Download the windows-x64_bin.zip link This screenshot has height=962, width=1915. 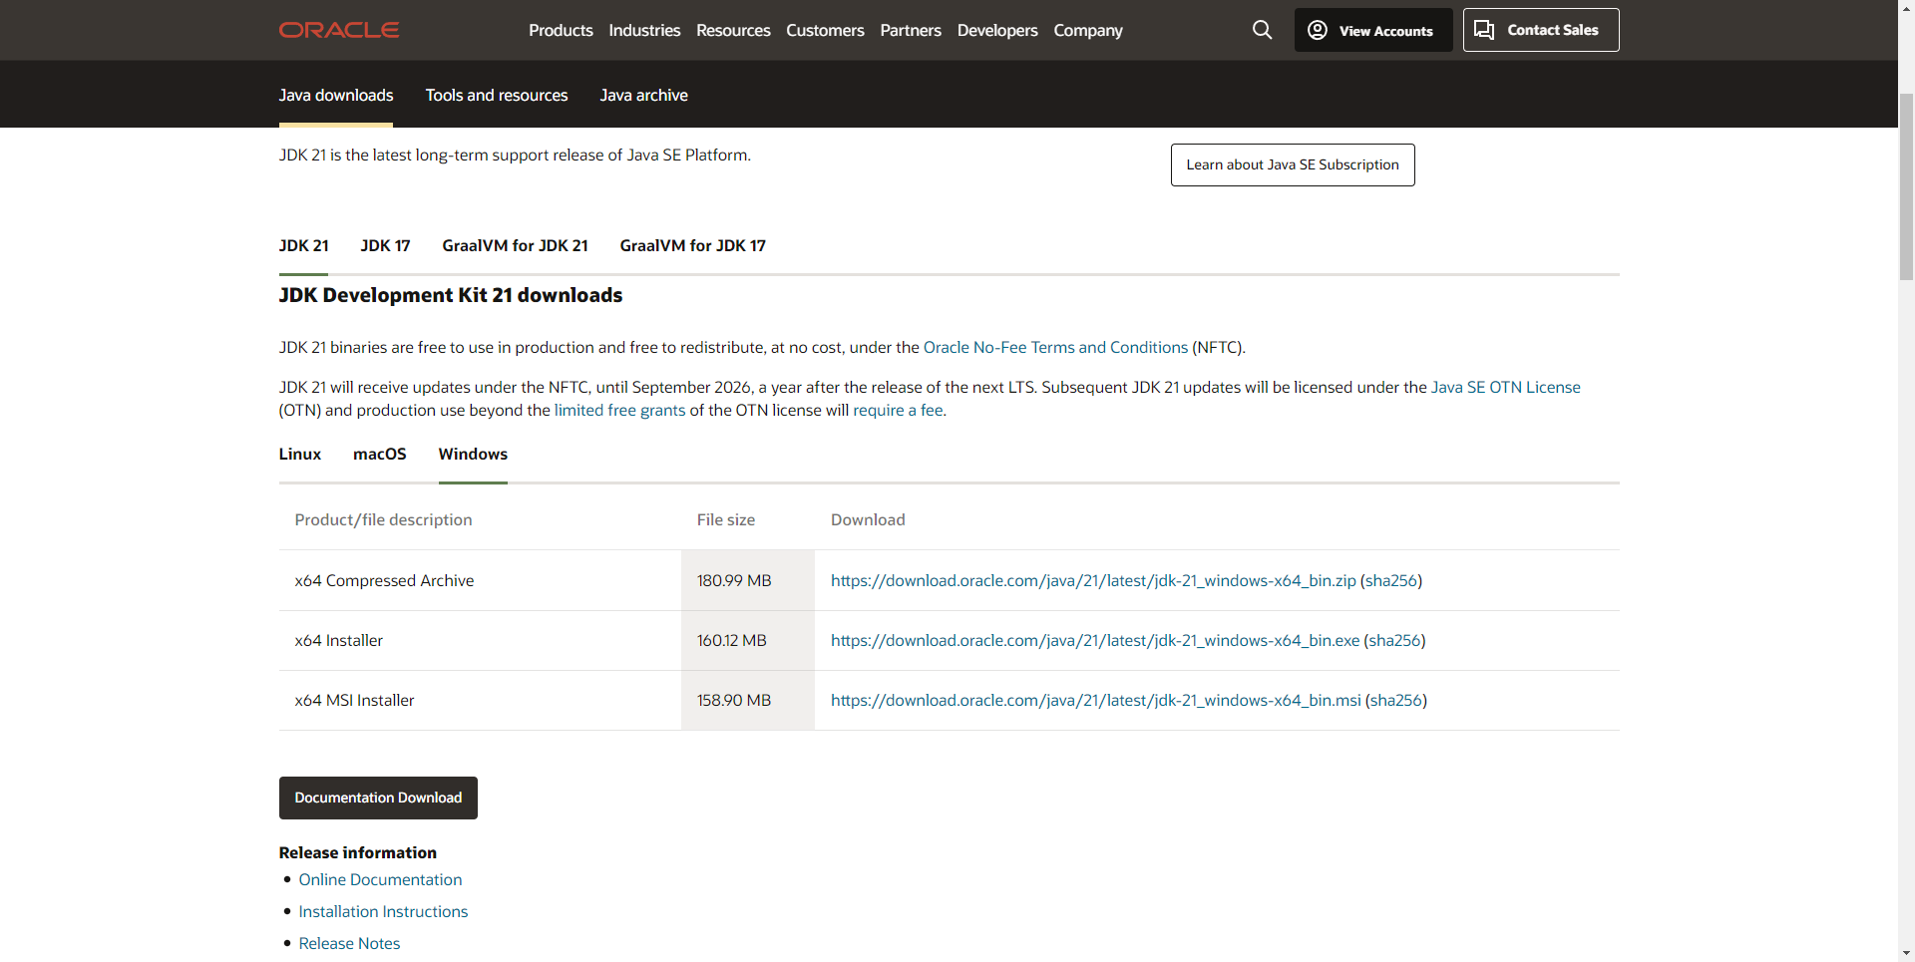point(1093,580)
